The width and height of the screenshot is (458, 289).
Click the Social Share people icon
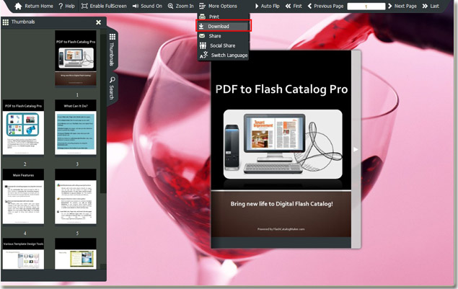(x=203, y=45)
